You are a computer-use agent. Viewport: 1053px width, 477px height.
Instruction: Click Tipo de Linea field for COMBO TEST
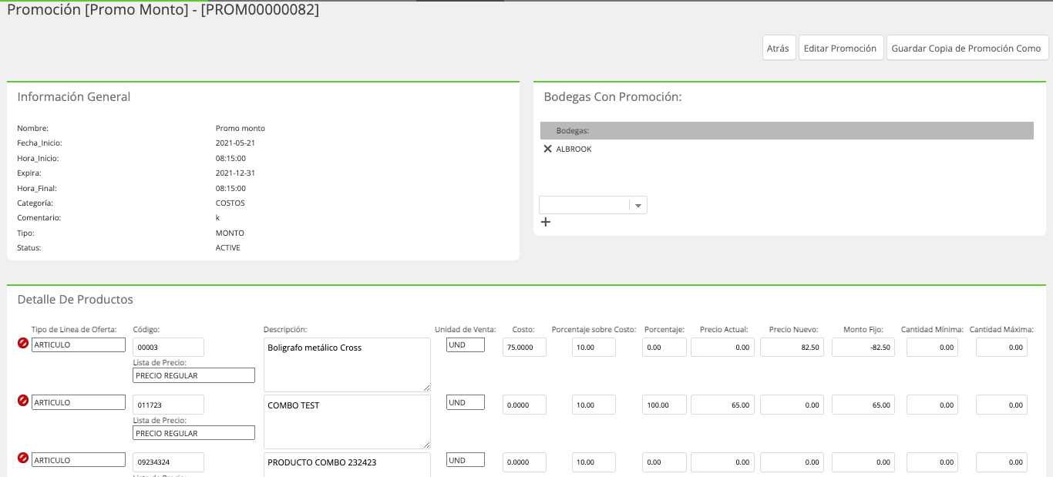[x=79, y=402]
